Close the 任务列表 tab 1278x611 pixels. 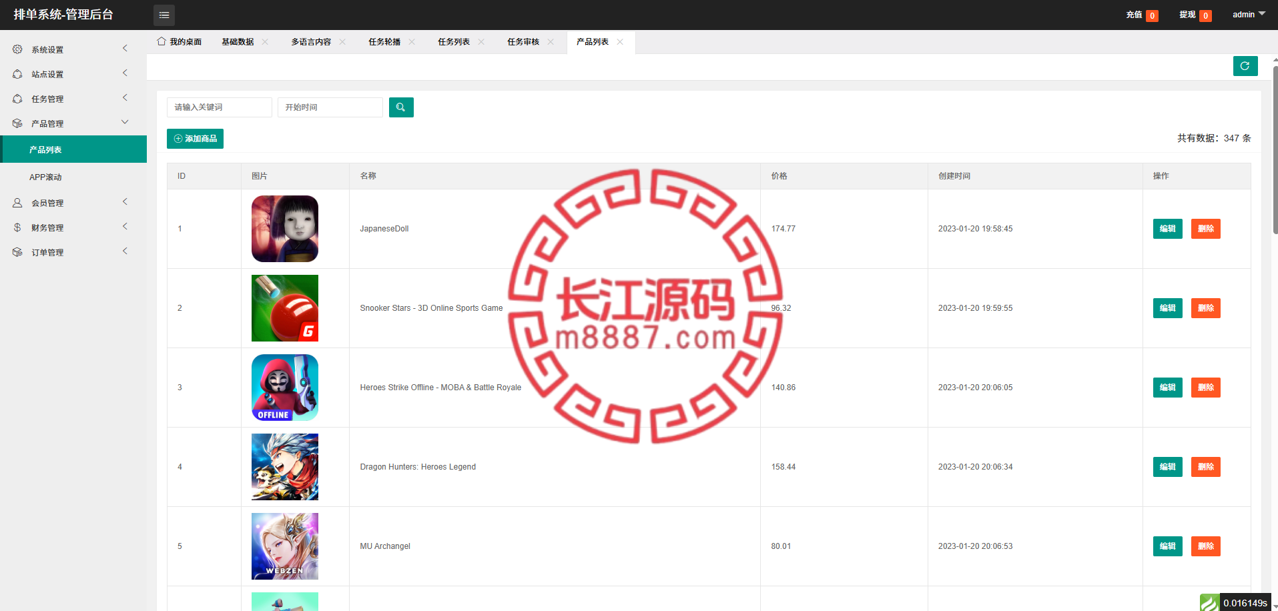[481, 41]
